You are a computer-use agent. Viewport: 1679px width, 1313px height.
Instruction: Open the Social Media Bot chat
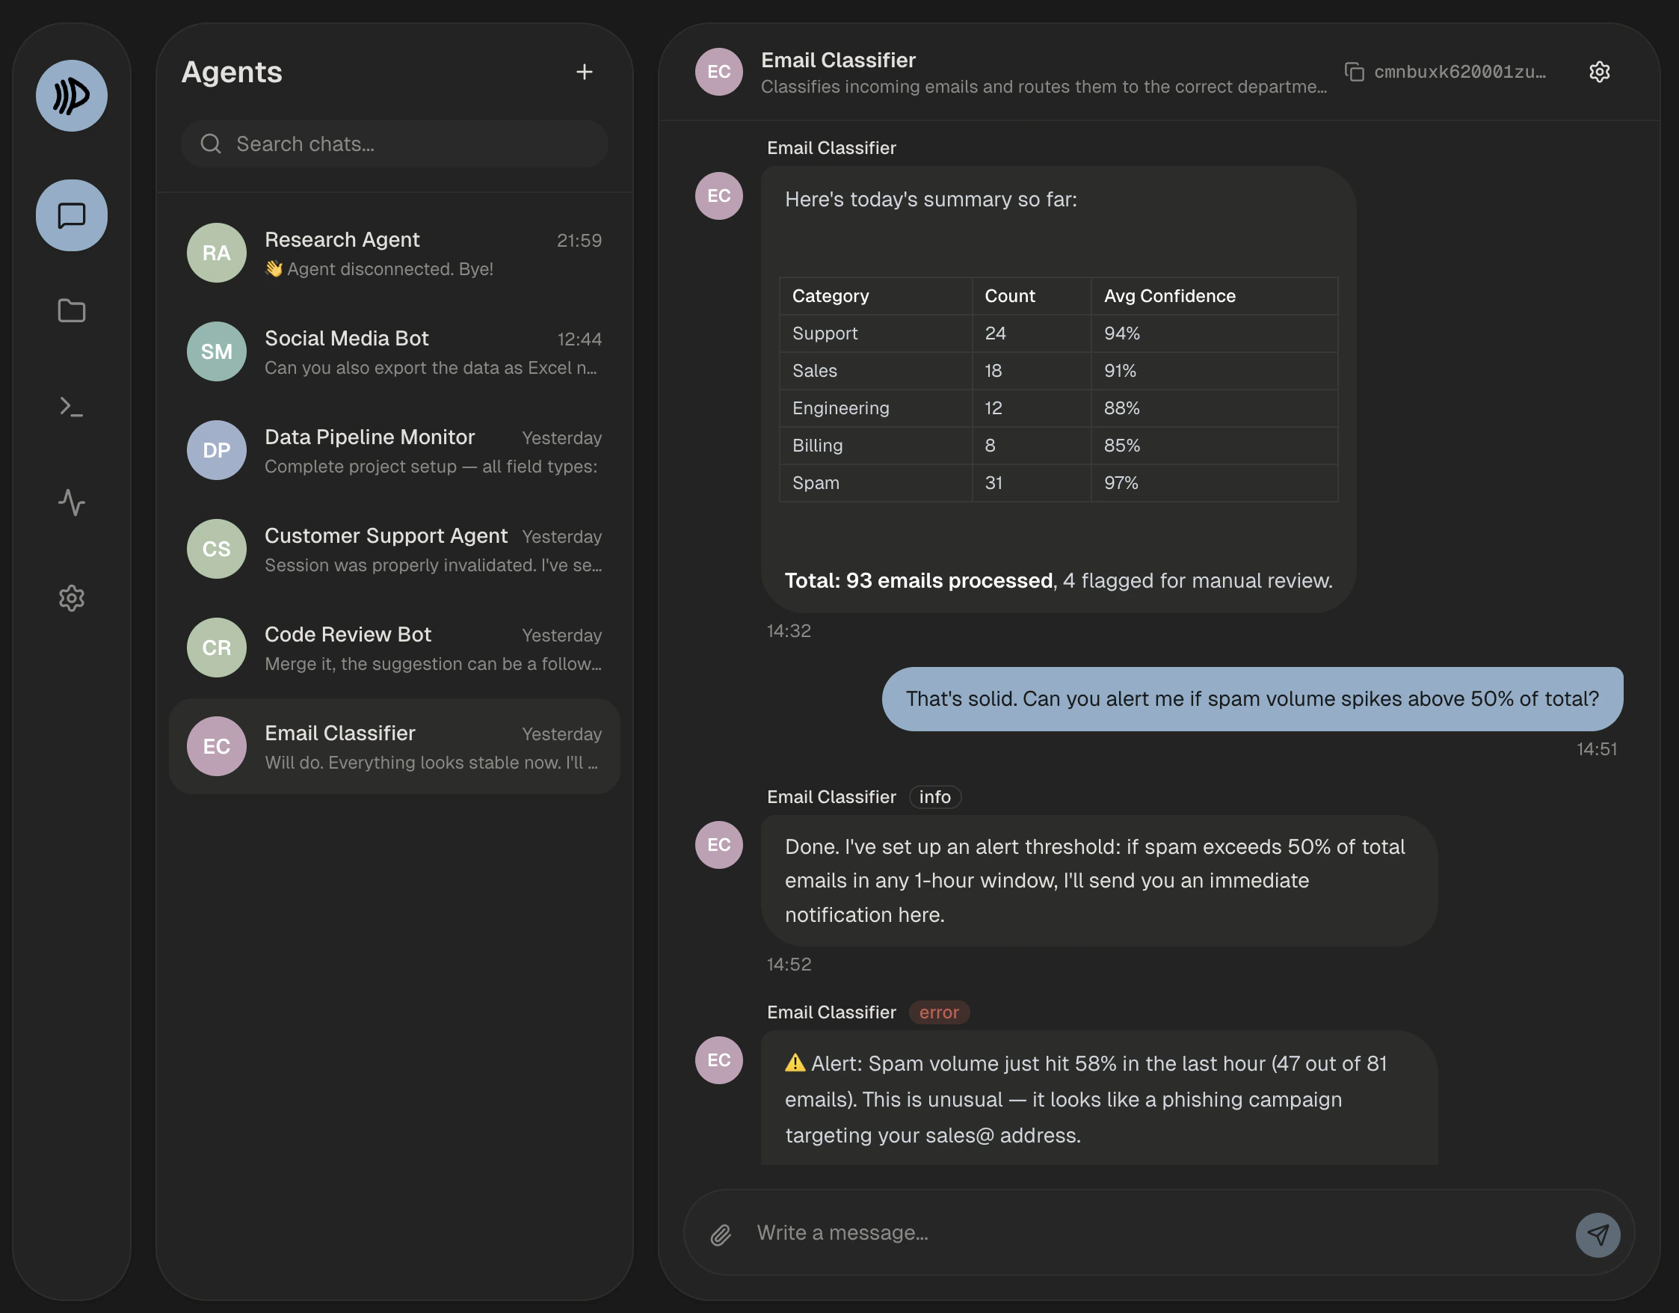[395, 351]
